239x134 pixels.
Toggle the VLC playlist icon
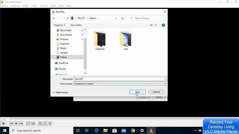(40, 124)
